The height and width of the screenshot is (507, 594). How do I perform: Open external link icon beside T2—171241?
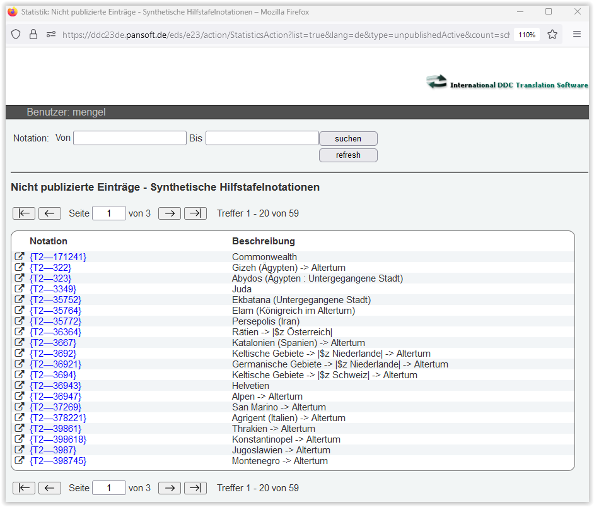pos(20,257)
